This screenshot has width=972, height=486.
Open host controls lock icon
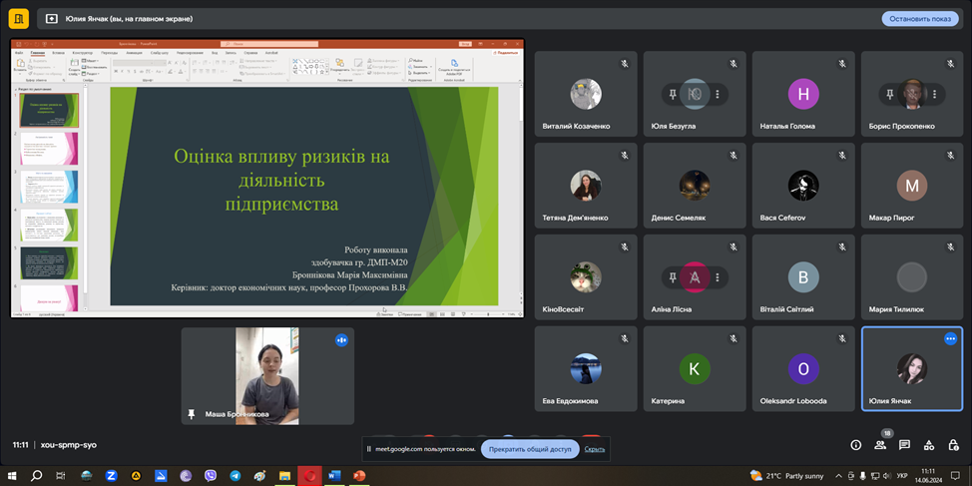coord(953,444)
